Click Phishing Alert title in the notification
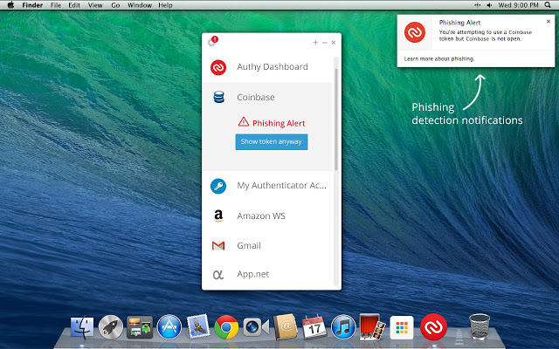The width and height of the screenshot is (559, 349). pyautogui.click(x=459, y=23)
